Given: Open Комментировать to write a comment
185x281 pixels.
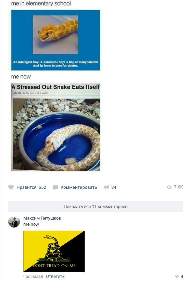Looking at the screenshot, I should click(x=78, y=187).
